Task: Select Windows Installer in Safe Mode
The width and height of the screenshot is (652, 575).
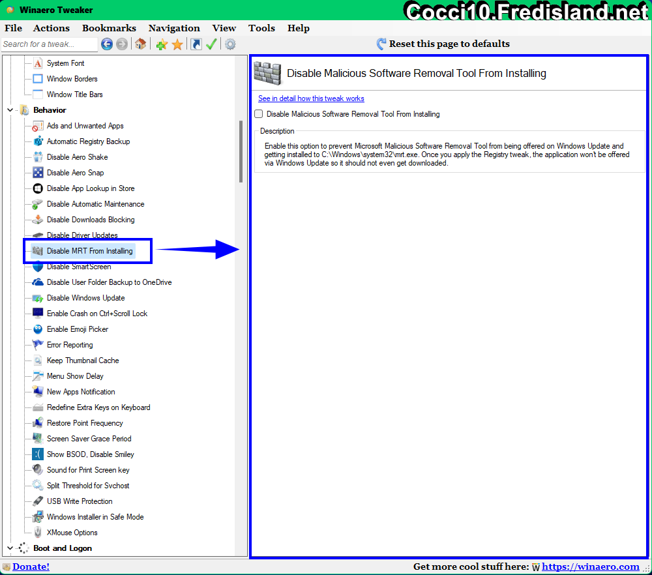Action: 95,517
